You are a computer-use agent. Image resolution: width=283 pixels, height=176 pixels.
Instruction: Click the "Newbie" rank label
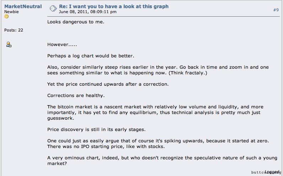[11, 12]
